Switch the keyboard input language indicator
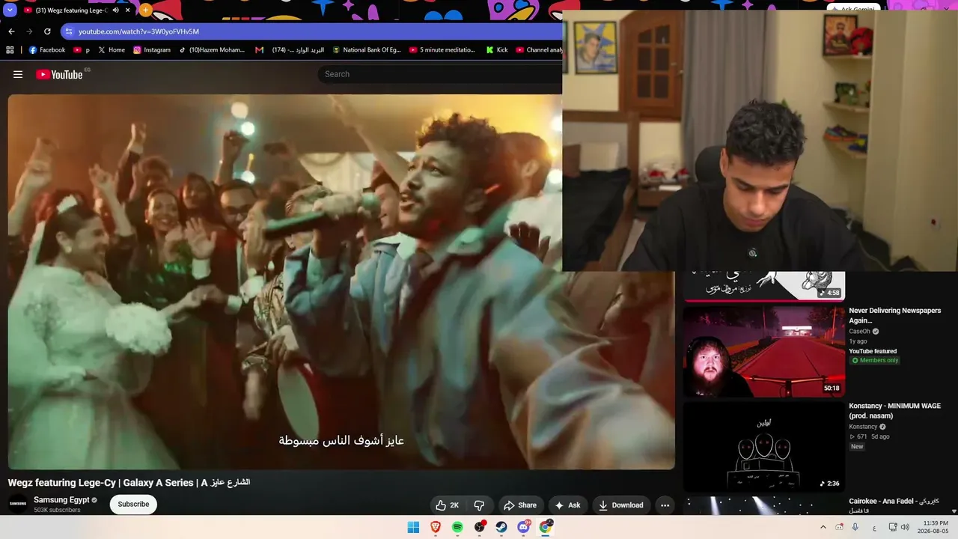The width and height of the screenshot is (958, 539). tap(874, 528)
